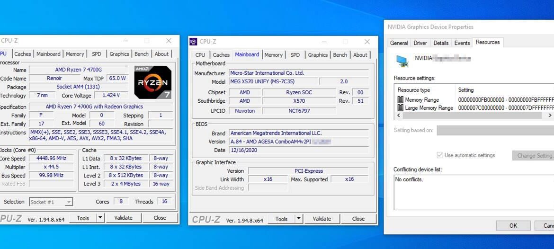The width and height of the screenshot is (554, 249).
Task: Click Core Speed value 4448.96 MHz
Action: [x=51, y=158]
